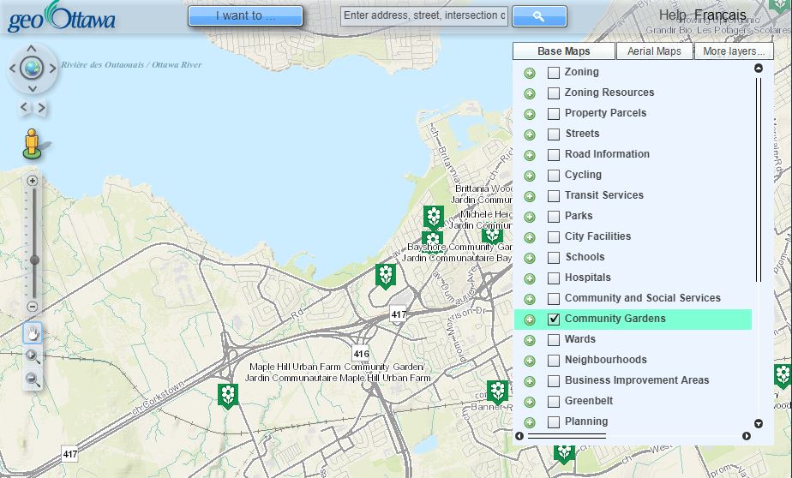
Task: Expand the Zoning Resources layer group
Action: [530, 93]
